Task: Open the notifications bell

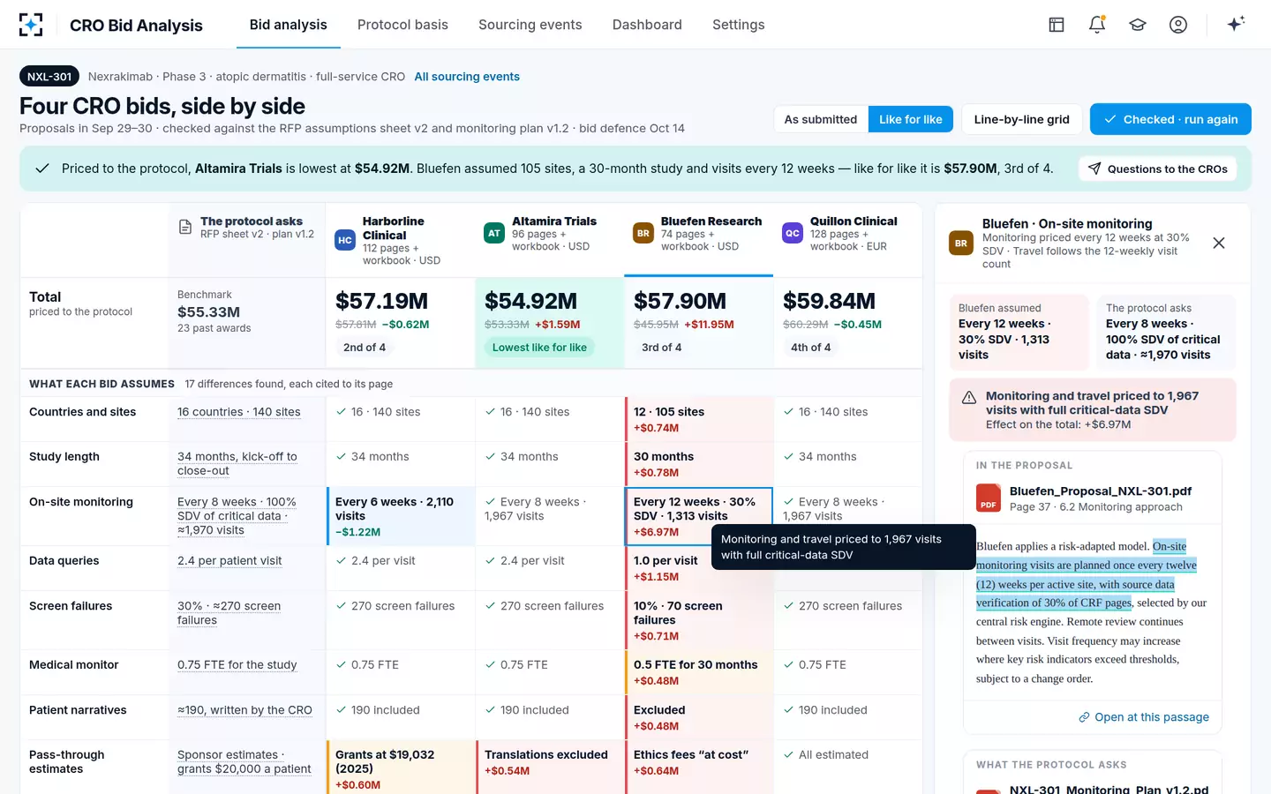Action: pyautogui.click(x=1097, y=25)
